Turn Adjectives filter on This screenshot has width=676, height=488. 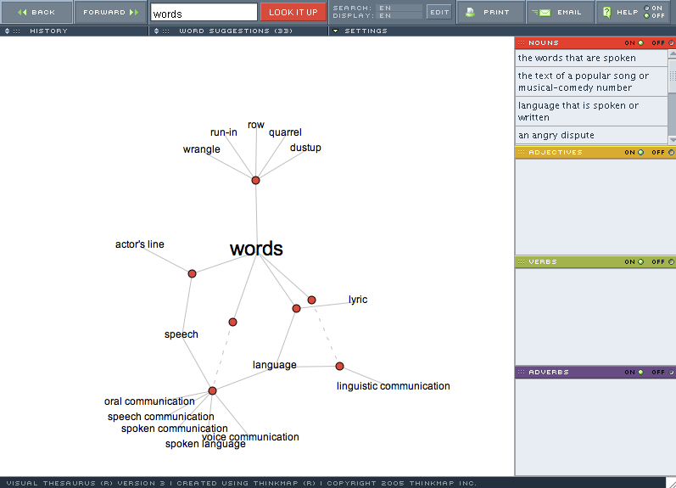[x=640, y=153]
